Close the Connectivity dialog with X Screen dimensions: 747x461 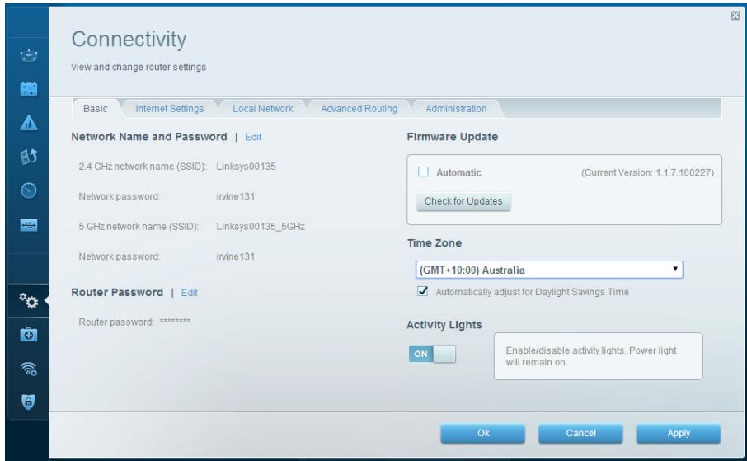tap(735, 16)
